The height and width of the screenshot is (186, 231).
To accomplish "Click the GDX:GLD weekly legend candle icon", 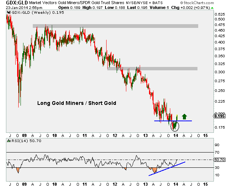I will coord(9,13).
